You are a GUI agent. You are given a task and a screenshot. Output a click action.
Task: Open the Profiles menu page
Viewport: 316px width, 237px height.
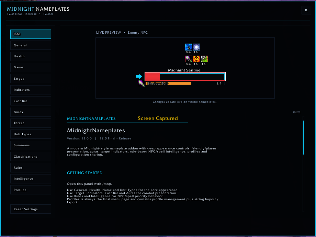click(31, 190)
